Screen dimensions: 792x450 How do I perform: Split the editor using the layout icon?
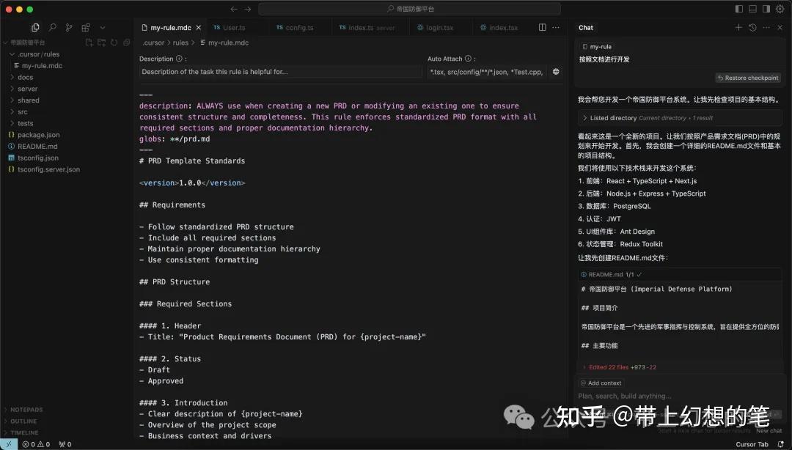tap(540, 26)
